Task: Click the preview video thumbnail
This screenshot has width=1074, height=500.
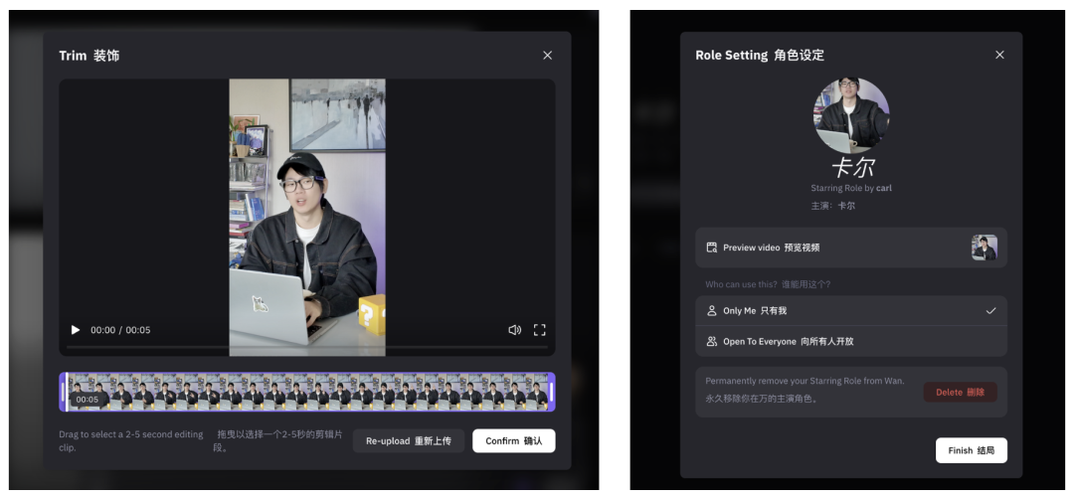Action: [x=984, y=248]
